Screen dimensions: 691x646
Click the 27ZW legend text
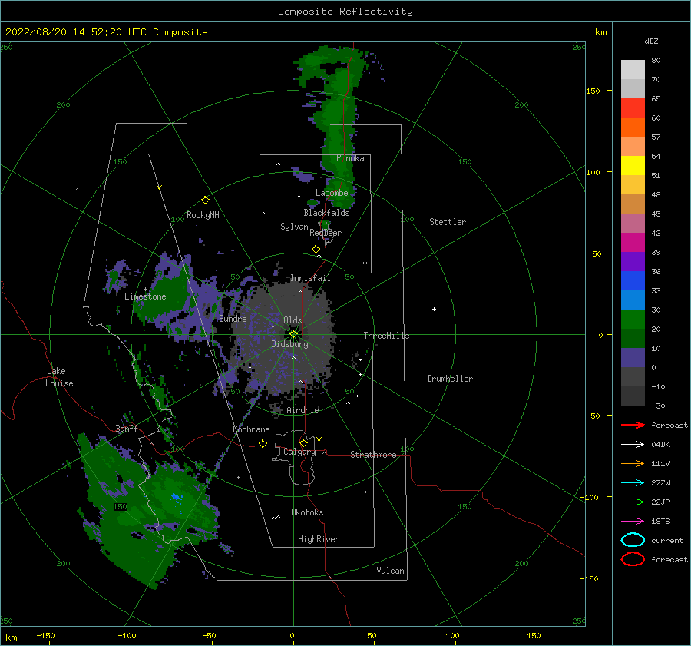coord(660,483)
